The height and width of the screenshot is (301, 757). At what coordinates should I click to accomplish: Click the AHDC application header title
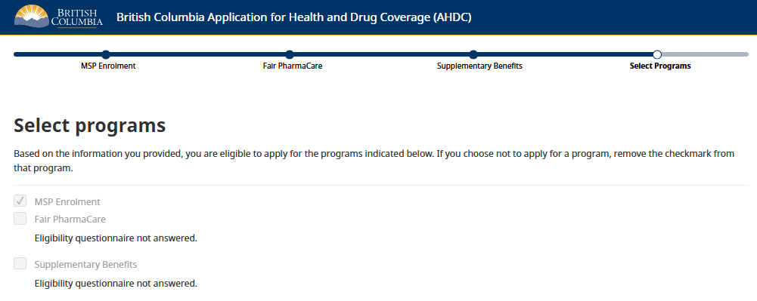coord(294,18)
